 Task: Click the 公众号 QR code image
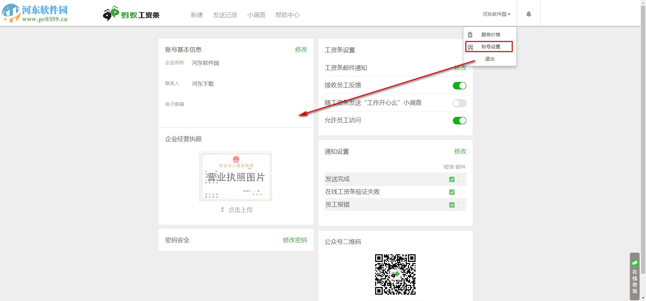click(x=395, y=274)
